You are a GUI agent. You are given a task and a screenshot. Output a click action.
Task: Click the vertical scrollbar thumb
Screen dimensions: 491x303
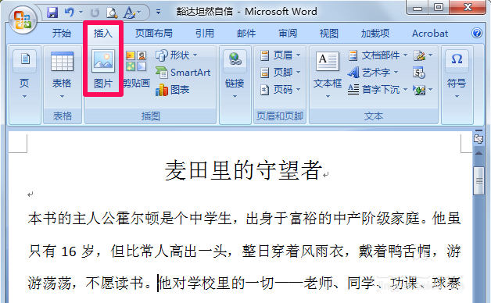478,181
